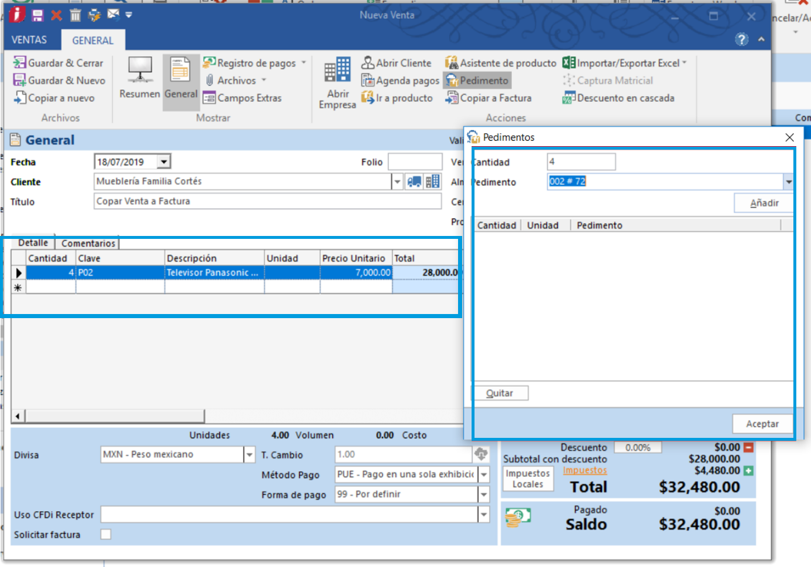Screen dimensions: 811x567
Task: Click the Aceptar button in Pedimentos
Action: pos(762,424)
